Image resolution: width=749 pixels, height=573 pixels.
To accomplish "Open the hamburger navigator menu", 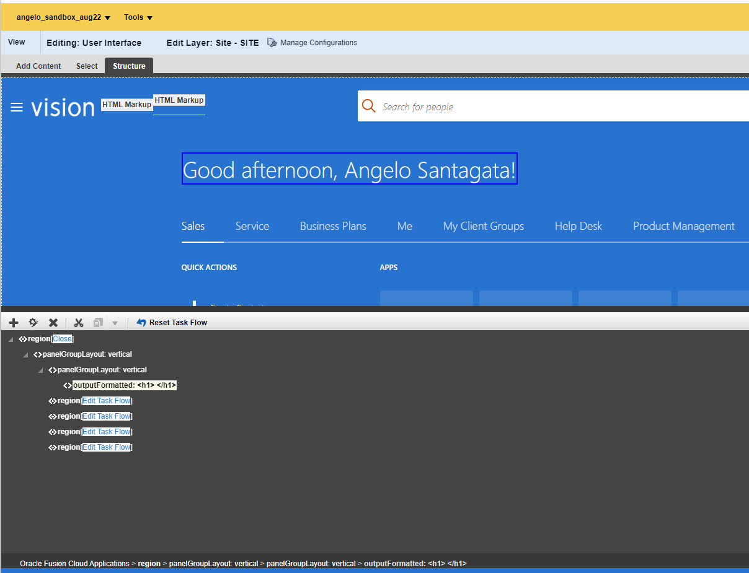I will (17, 108).
